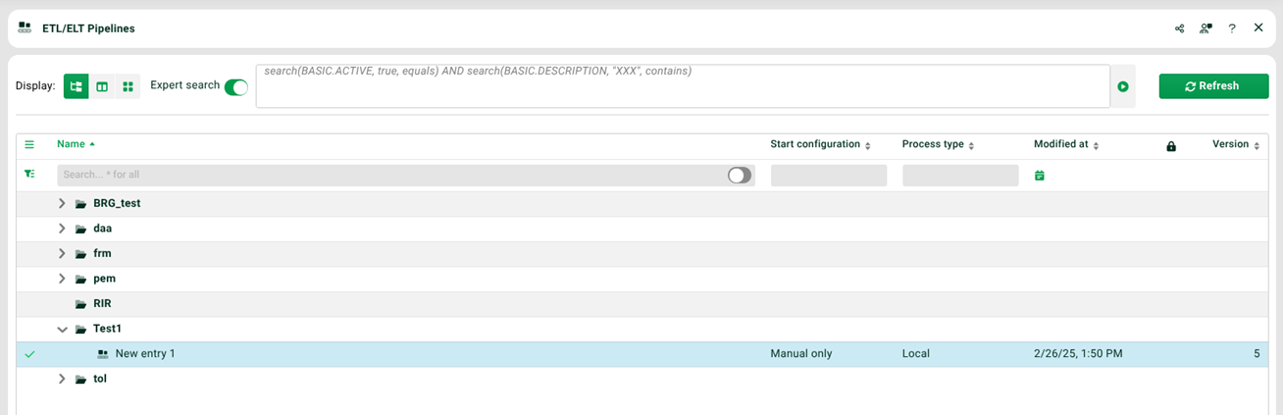Sort by Start configuration column
1283x415 pixels.
(821, 144)
